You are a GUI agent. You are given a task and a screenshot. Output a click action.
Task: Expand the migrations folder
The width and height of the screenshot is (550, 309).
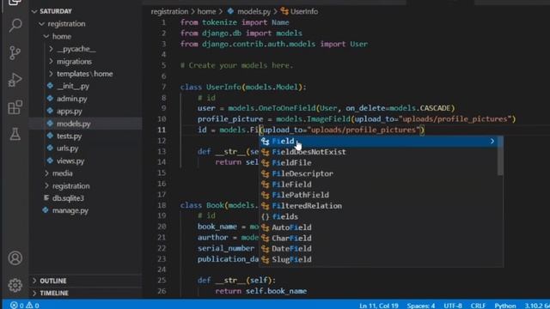[x=51, y=61]
